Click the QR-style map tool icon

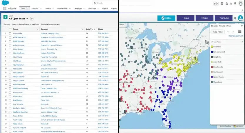coord(207,42)
